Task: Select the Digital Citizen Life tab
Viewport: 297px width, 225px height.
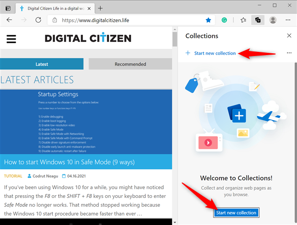Action: click(55, 8)
